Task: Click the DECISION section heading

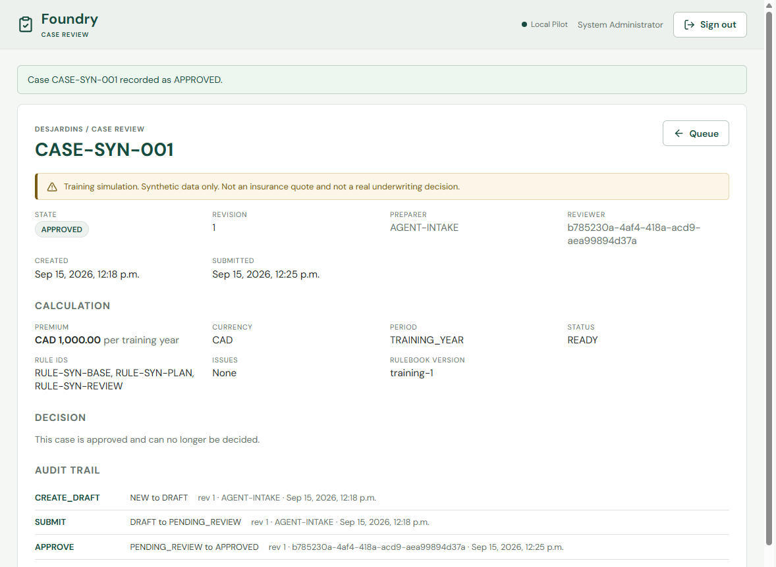Action: (61, 418)
